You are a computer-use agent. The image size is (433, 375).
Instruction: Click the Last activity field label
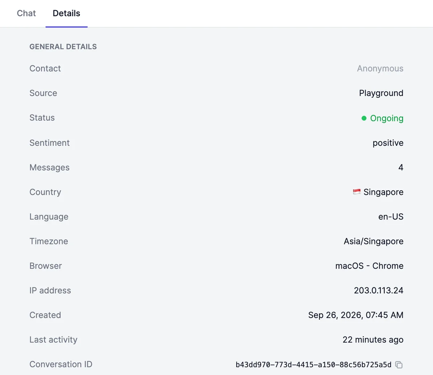click(53, 340)
